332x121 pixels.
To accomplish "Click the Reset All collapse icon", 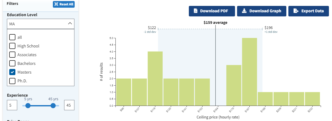I will [56, 4].
